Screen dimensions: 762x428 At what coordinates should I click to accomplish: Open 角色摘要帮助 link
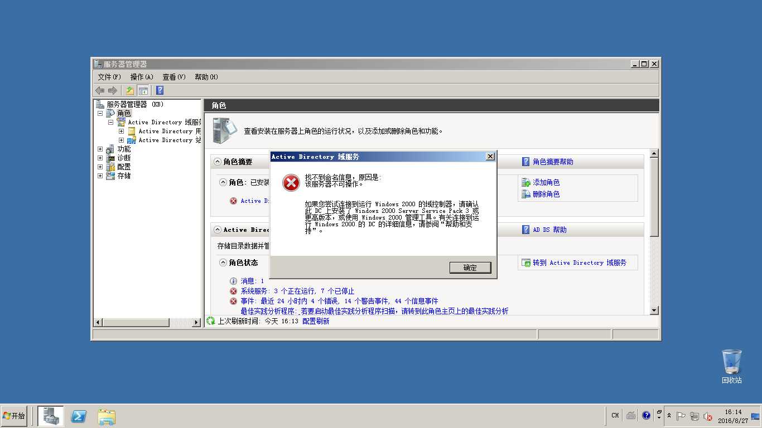point(553,162)
